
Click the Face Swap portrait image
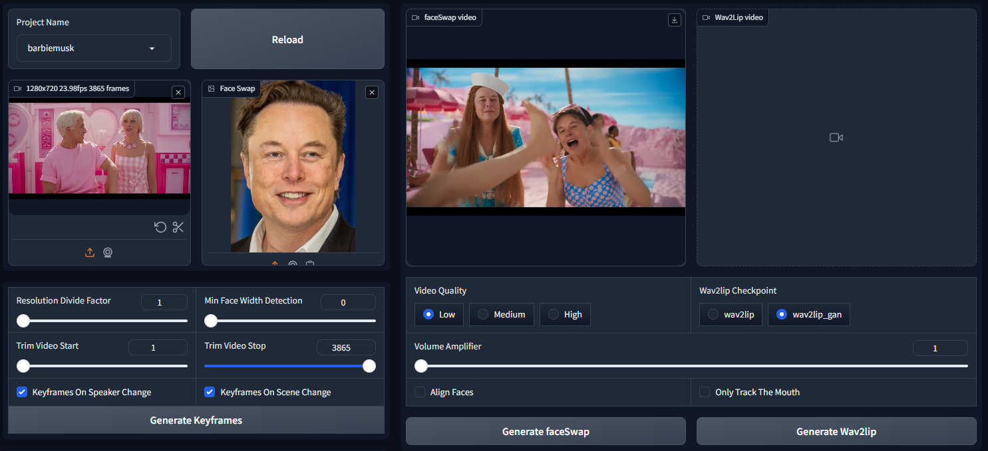(293, 167)
